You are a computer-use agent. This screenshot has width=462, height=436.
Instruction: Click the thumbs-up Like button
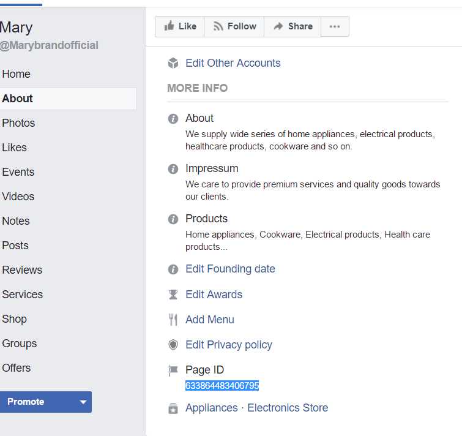tap(180, 26)
